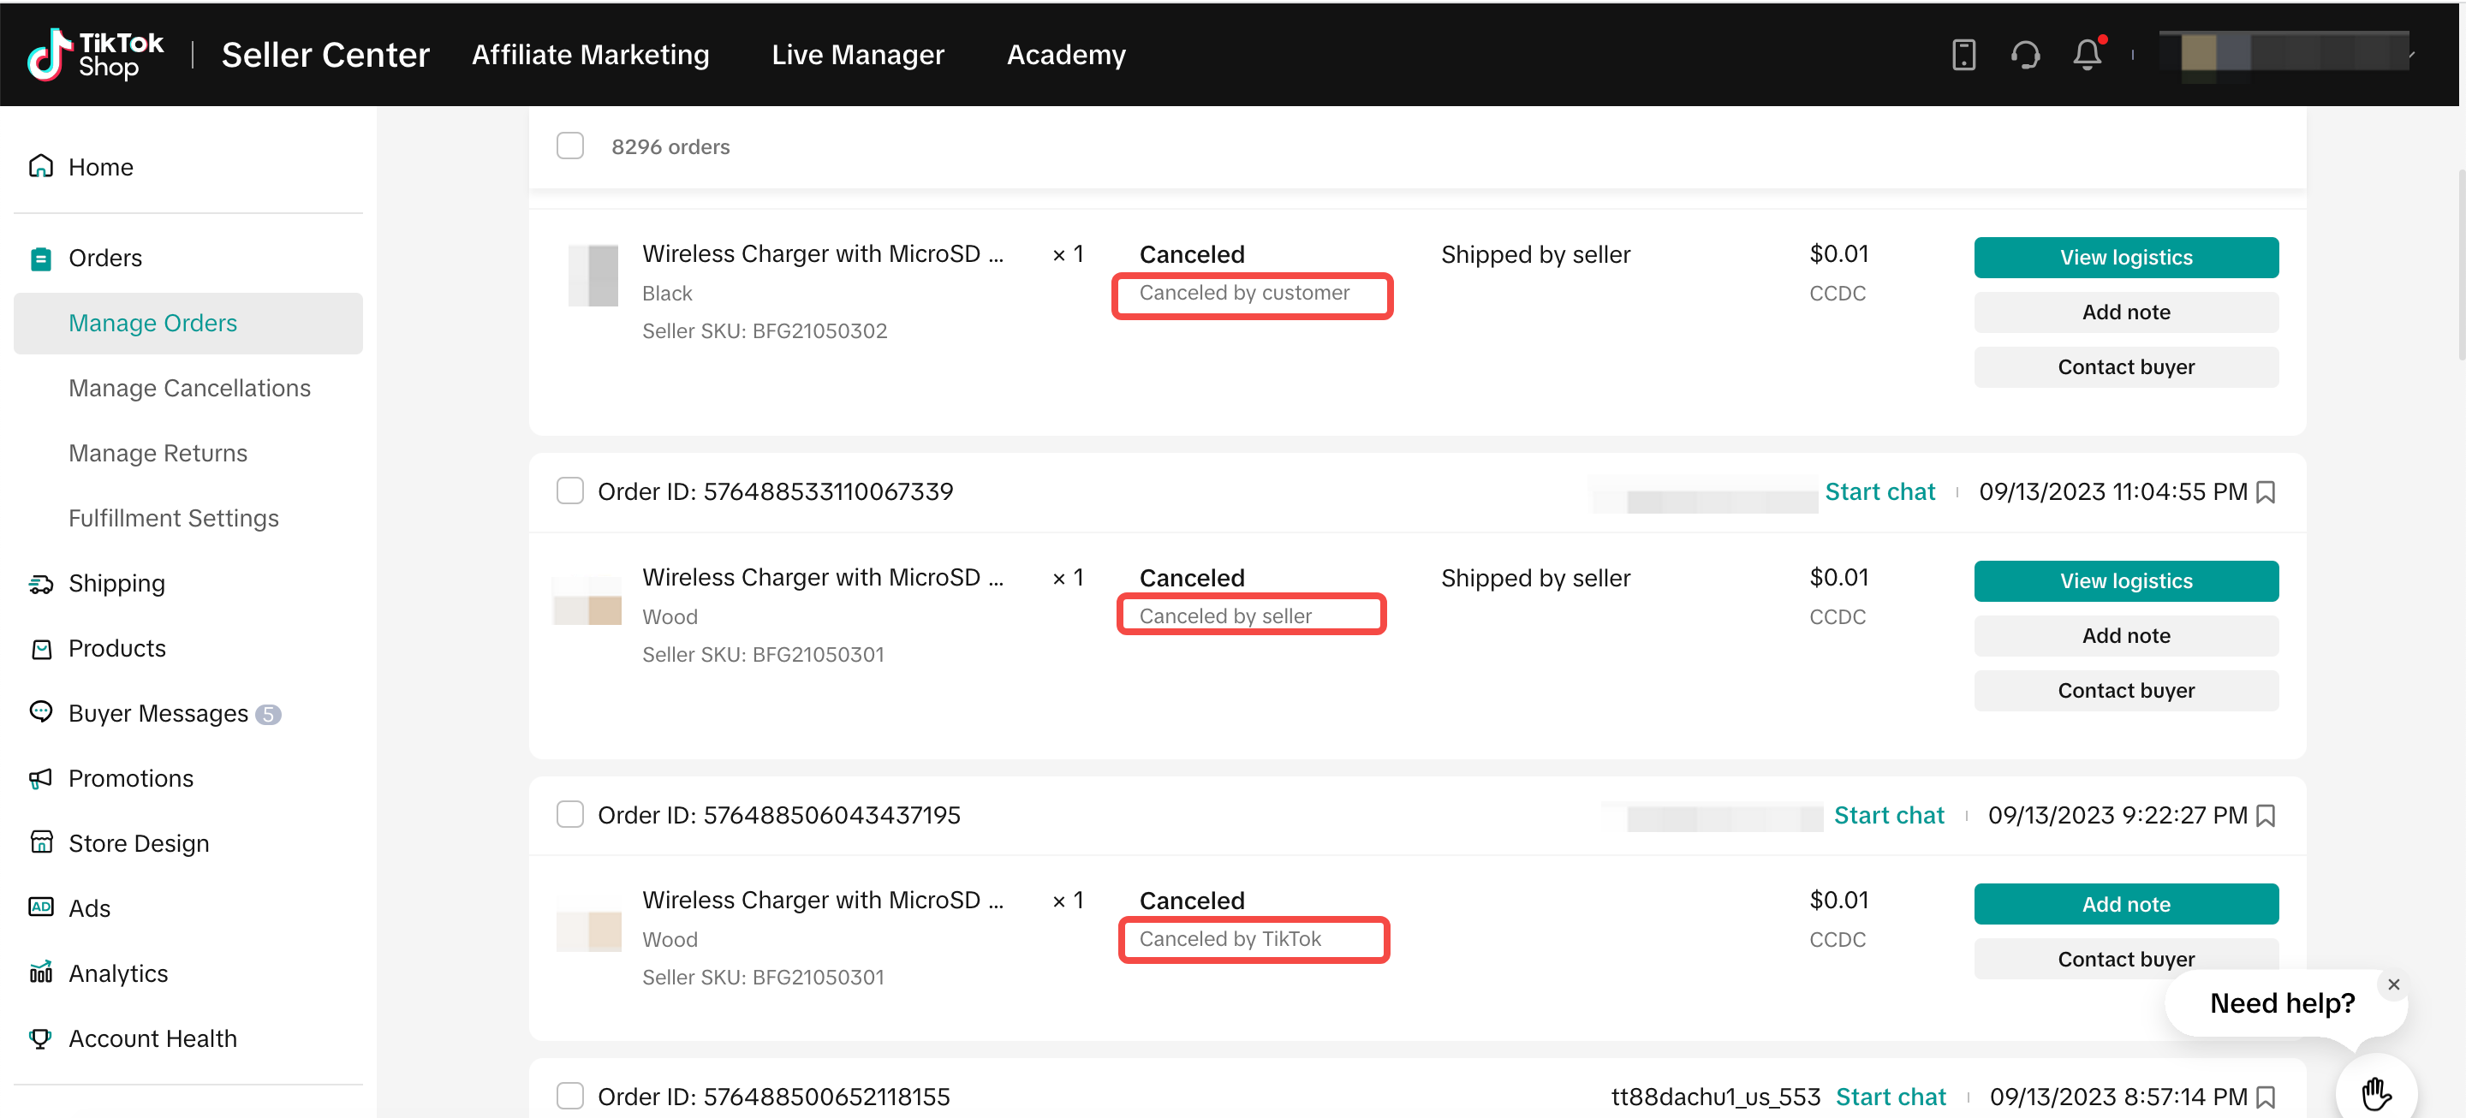
Task: Click View logistics for Black charger order
Action: (2125, 258)
